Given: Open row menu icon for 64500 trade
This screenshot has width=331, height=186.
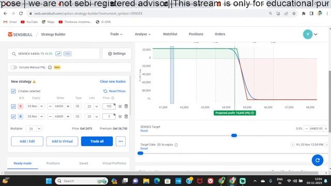Looking at the screenshot, I should (120, 106).
